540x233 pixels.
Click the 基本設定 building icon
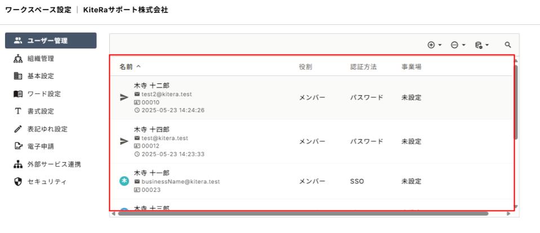[18, 76]
